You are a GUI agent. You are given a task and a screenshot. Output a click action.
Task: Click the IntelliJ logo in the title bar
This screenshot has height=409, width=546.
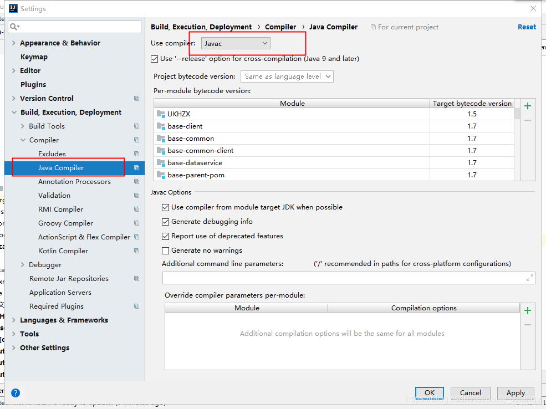tap(13, 8)
